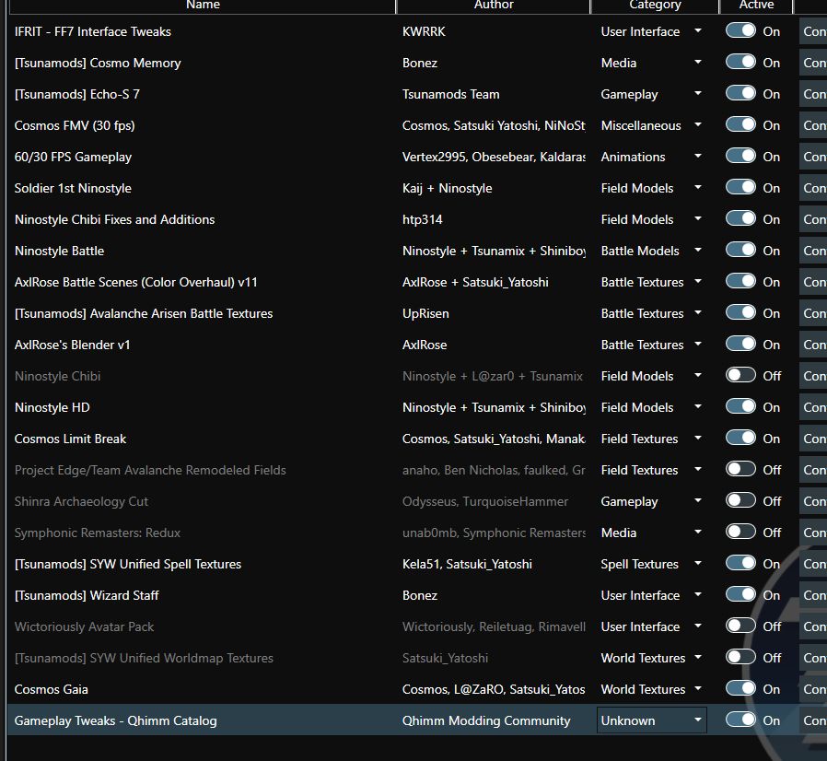Viewport: 827px width, 761px height.
Task: Open the Unknown category dropdown for Gameplay Tweaks
Action: click(651, 720)
